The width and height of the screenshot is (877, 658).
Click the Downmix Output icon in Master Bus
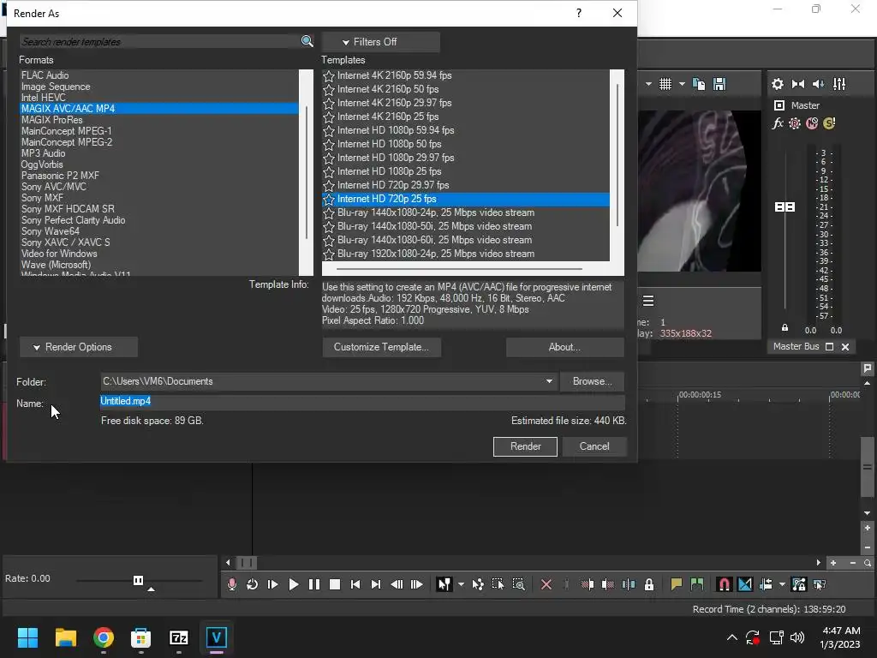click(798, 84)
